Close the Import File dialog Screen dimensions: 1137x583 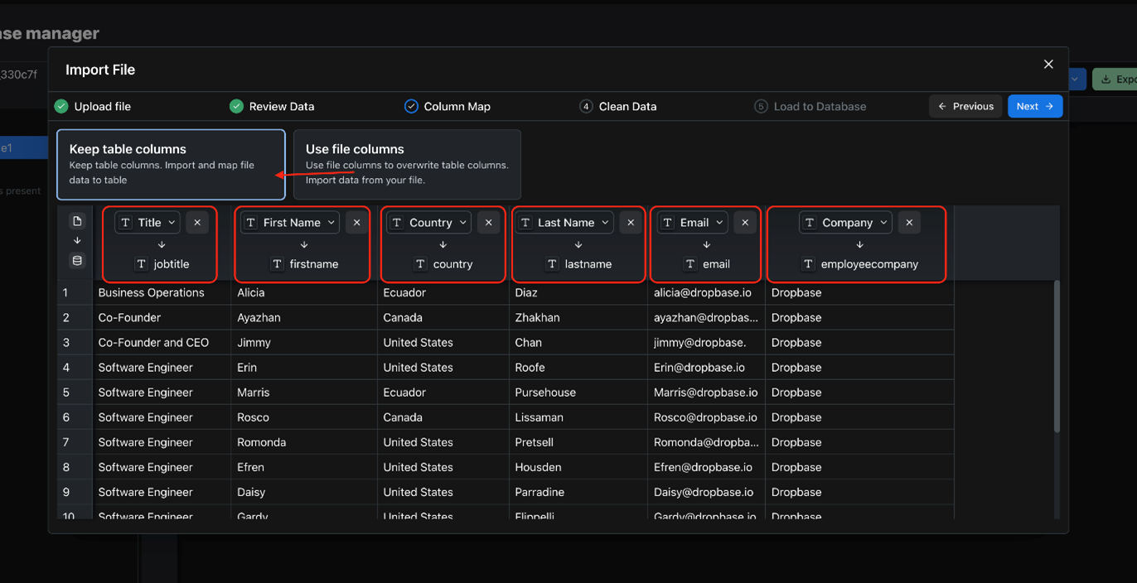click(1048, 65)
